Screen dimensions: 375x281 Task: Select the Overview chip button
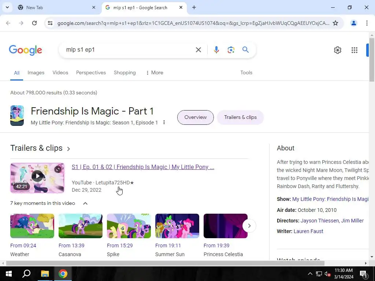pos(196,117)
